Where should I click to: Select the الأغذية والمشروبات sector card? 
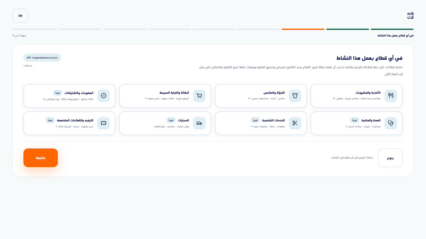click(x=356, y=96)
